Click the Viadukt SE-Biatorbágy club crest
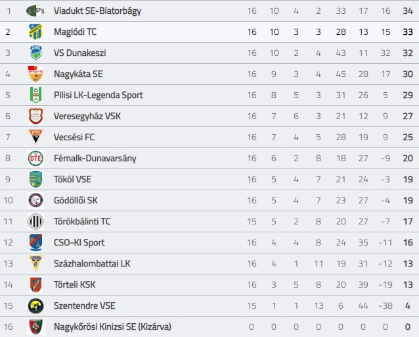The image size is (419, 337). pos(36,11)
